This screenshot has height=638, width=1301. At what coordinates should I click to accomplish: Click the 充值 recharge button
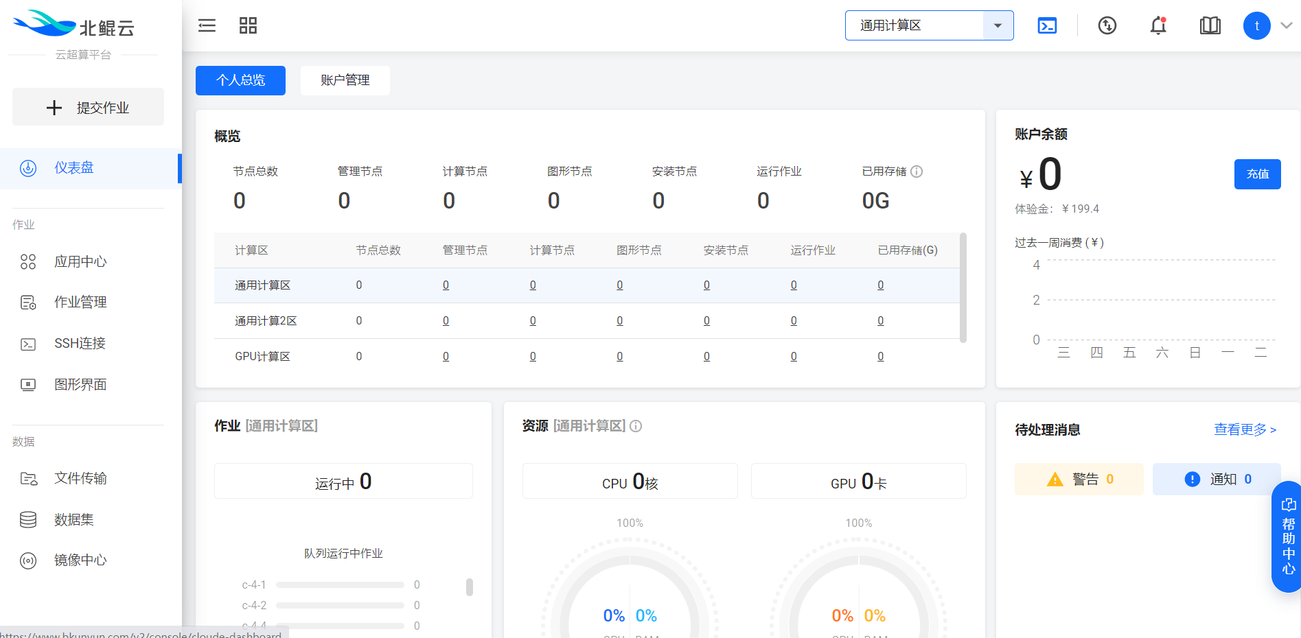1257,174
